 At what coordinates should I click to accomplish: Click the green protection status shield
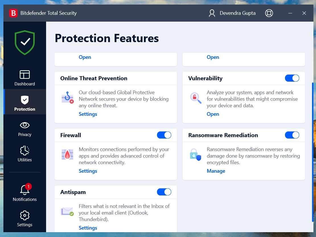pyautogui.click(x=24, y=42)
